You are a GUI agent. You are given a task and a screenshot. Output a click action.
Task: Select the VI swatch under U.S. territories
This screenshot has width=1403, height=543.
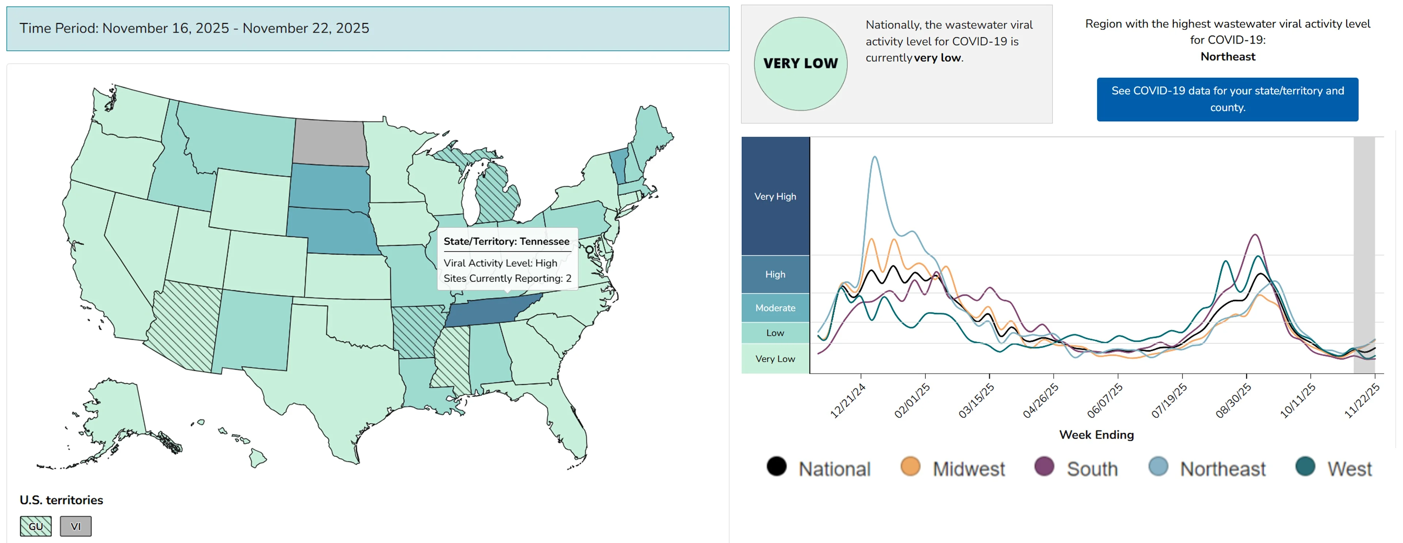[x=76, y=525]
